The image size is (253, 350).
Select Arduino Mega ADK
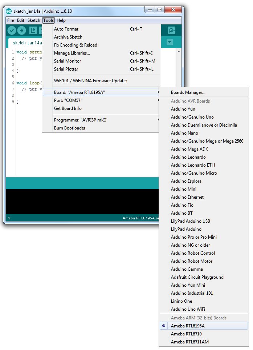click(204, 149)
